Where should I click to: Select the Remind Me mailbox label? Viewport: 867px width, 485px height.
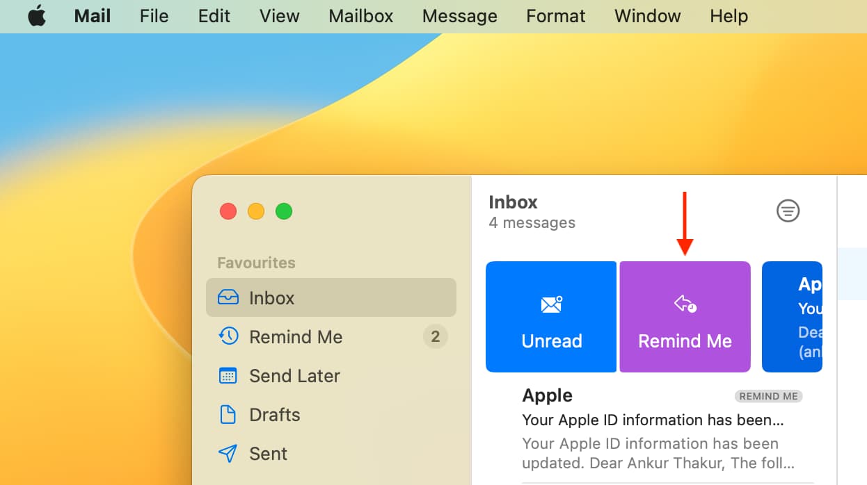tap(296, 337)
